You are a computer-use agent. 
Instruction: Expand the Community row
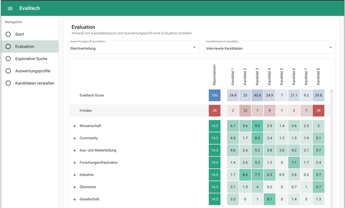point(74,138)
